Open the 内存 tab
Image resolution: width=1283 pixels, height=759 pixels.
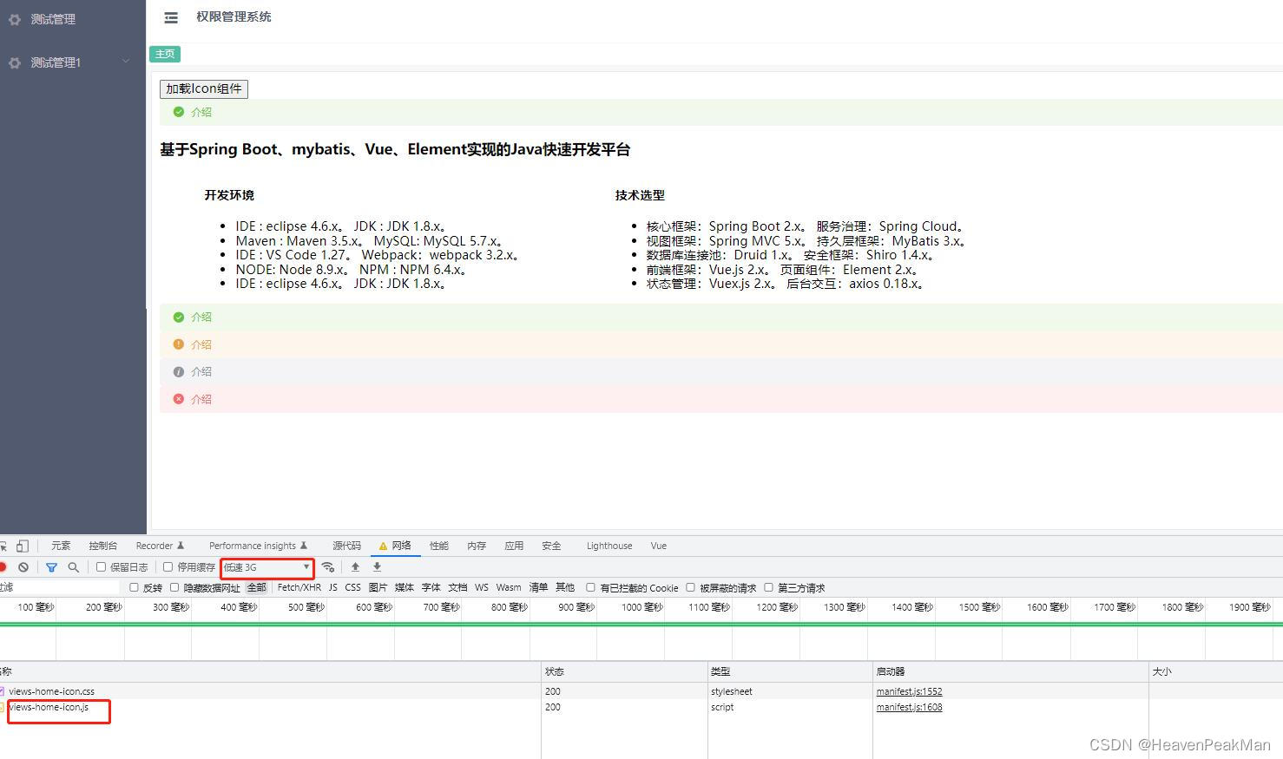tap(477, 546)
